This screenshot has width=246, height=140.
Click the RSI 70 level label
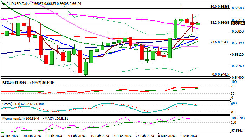[x=233, y=86]
